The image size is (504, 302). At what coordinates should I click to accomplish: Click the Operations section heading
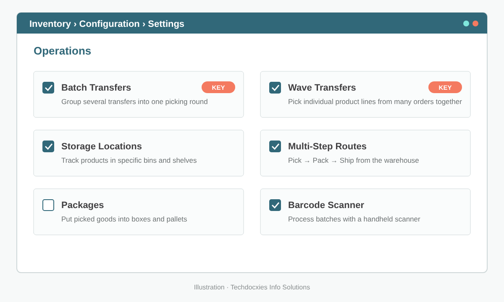pos(62,51)
